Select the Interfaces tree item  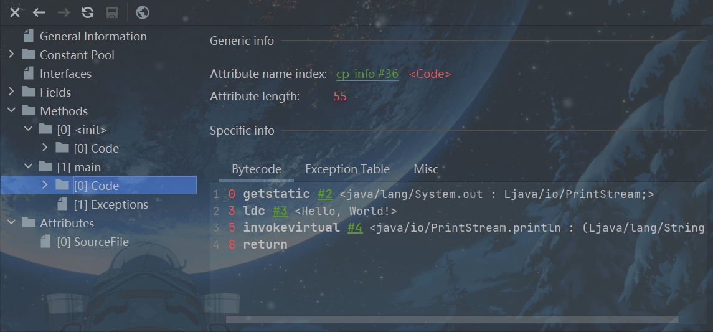[x=65, y=74]
